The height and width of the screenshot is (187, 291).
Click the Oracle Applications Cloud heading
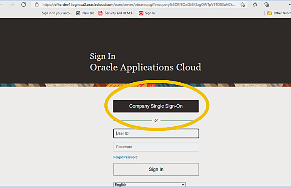coord(145,67)
